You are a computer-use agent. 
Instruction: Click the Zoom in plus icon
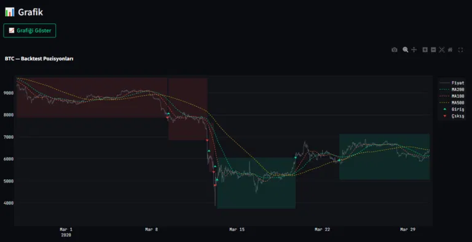click(x=425, y=50)
